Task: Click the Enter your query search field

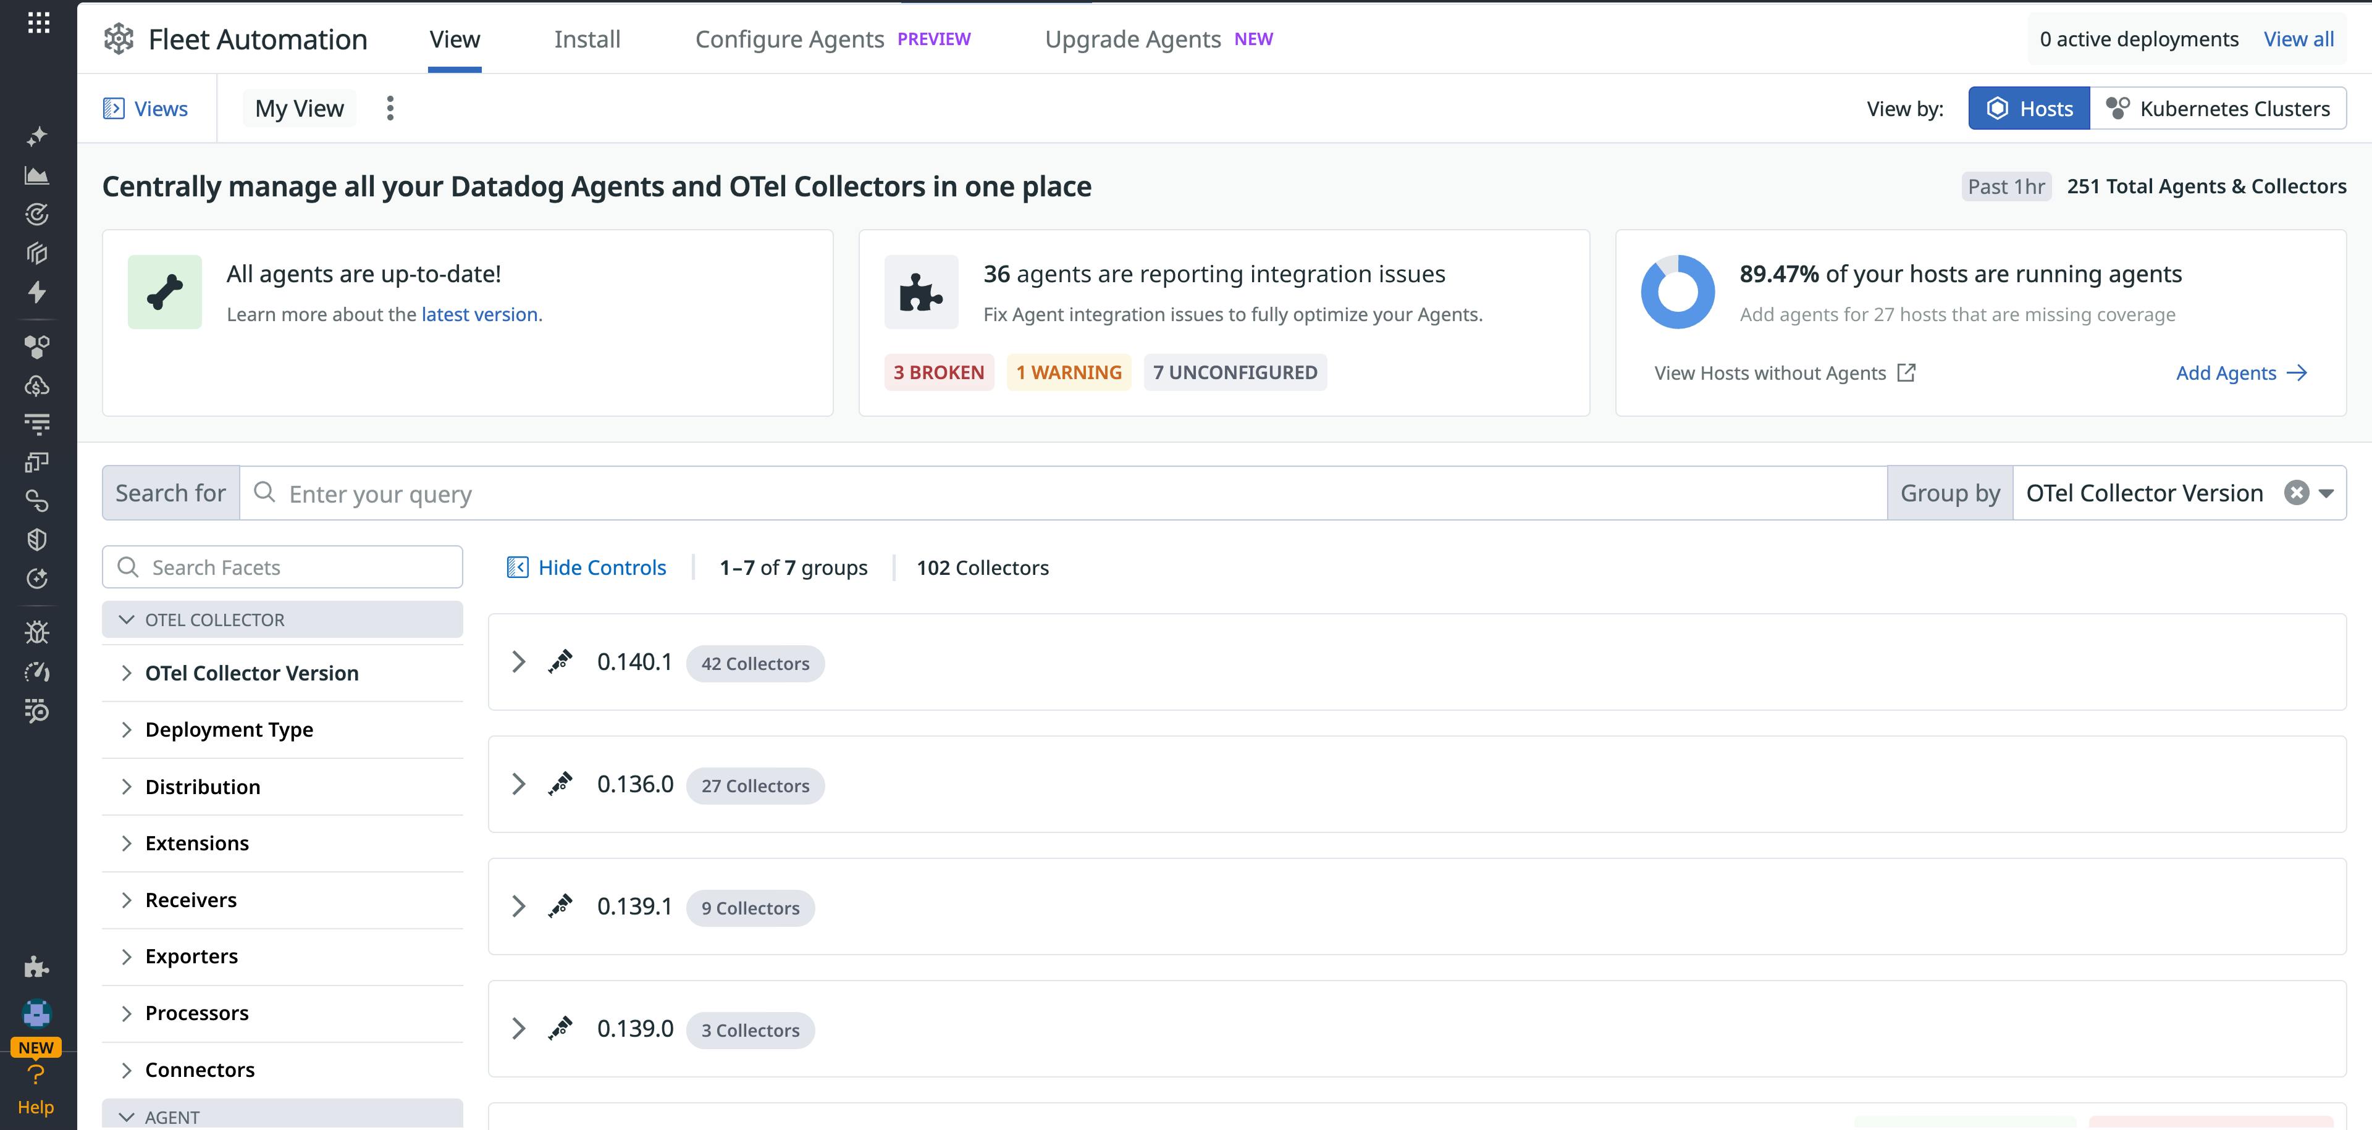Action: (x=1059, y=494)
